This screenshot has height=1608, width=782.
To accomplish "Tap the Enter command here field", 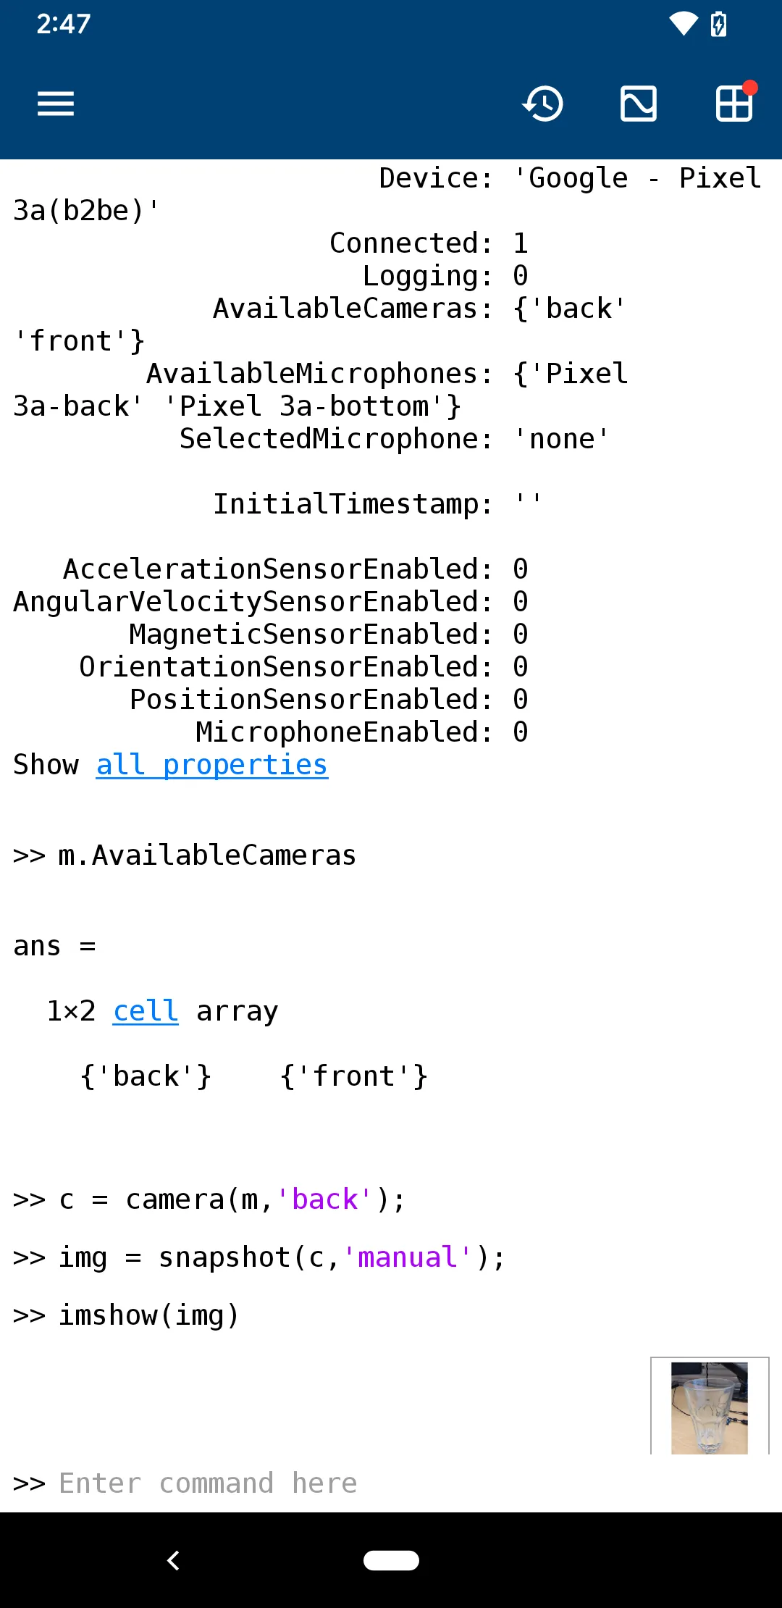I will (x=208, y=1482).
